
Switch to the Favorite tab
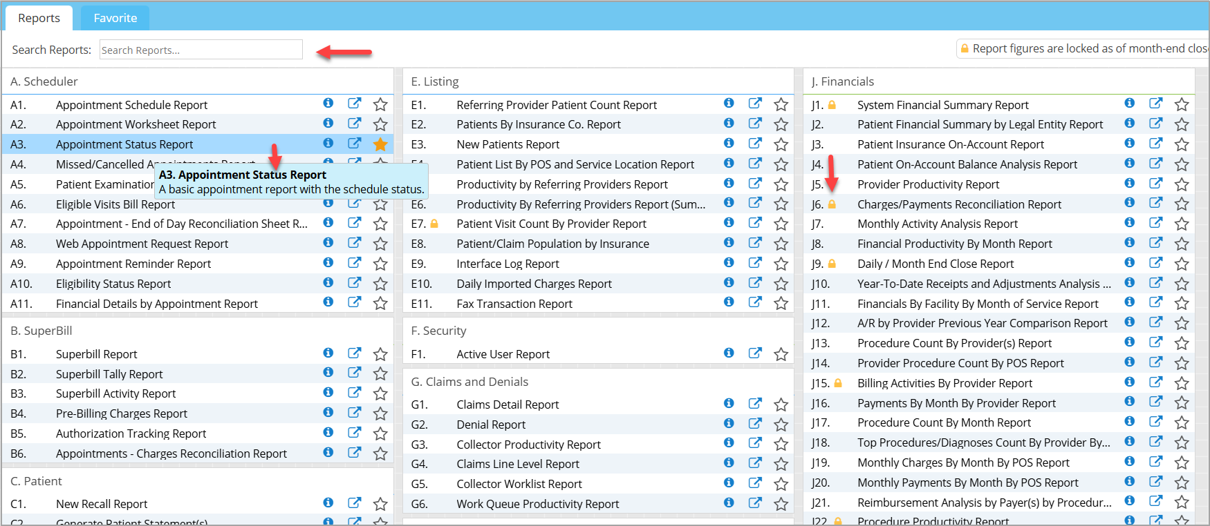(x=115, y=18)
